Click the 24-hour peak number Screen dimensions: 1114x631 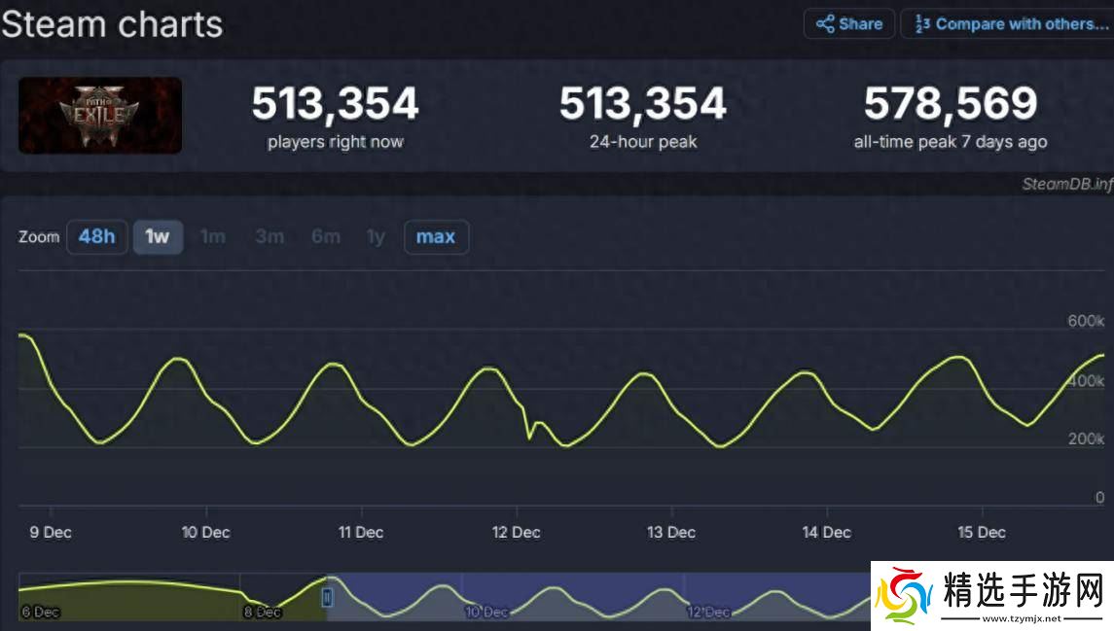pyautogui.click(x=642, y=104)
